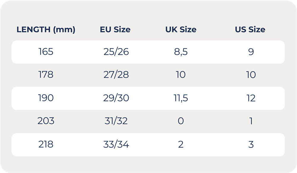Click the EU size 29/30 cell
Screen dimensions: 297x173
116,98
